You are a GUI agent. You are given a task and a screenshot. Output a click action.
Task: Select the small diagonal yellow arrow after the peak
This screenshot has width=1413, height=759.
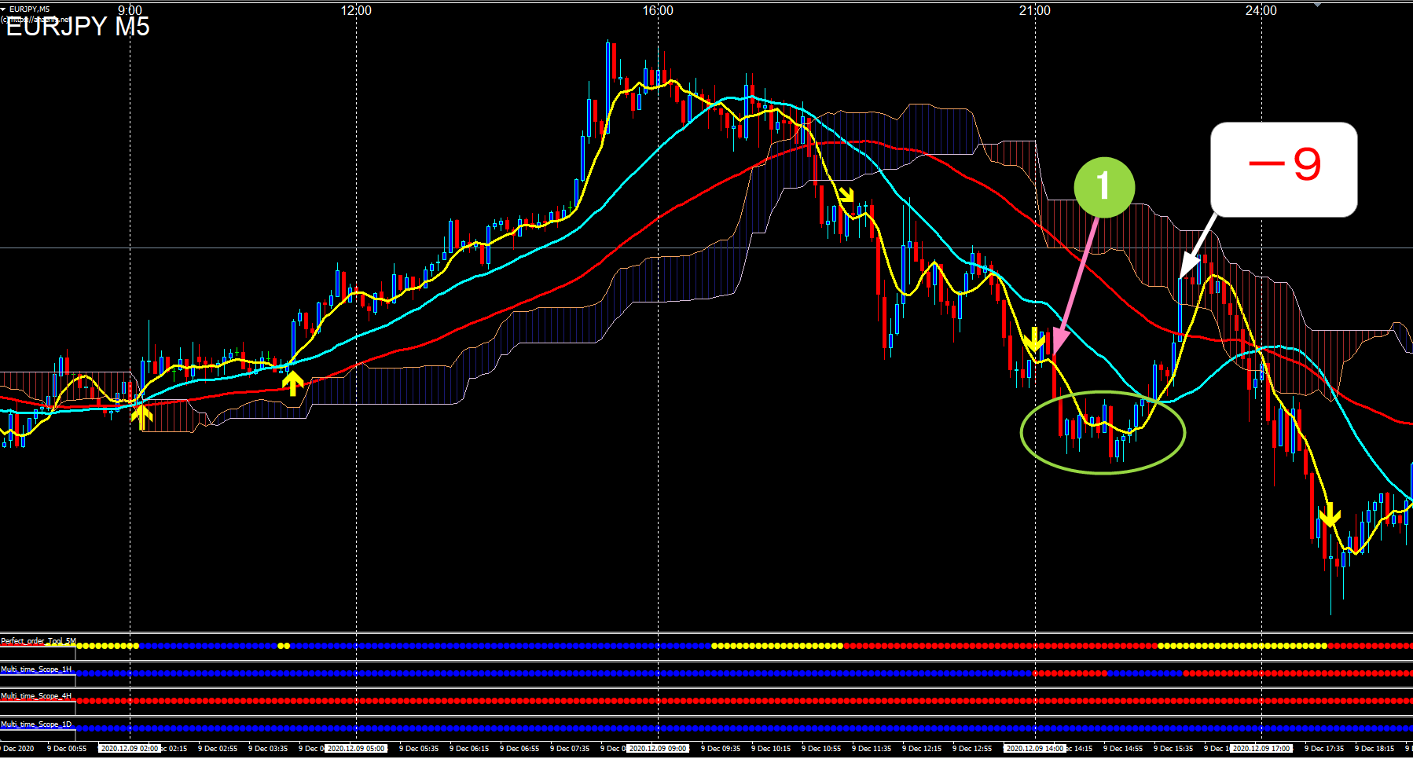click(x=846, y=194)
